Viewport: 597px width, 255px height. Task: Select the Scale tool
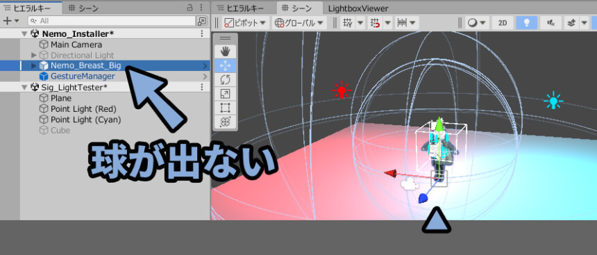point(226,94)
